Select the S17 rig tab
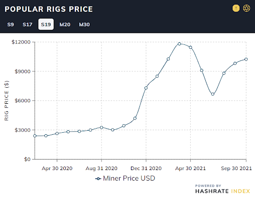 tap(27, 24)
